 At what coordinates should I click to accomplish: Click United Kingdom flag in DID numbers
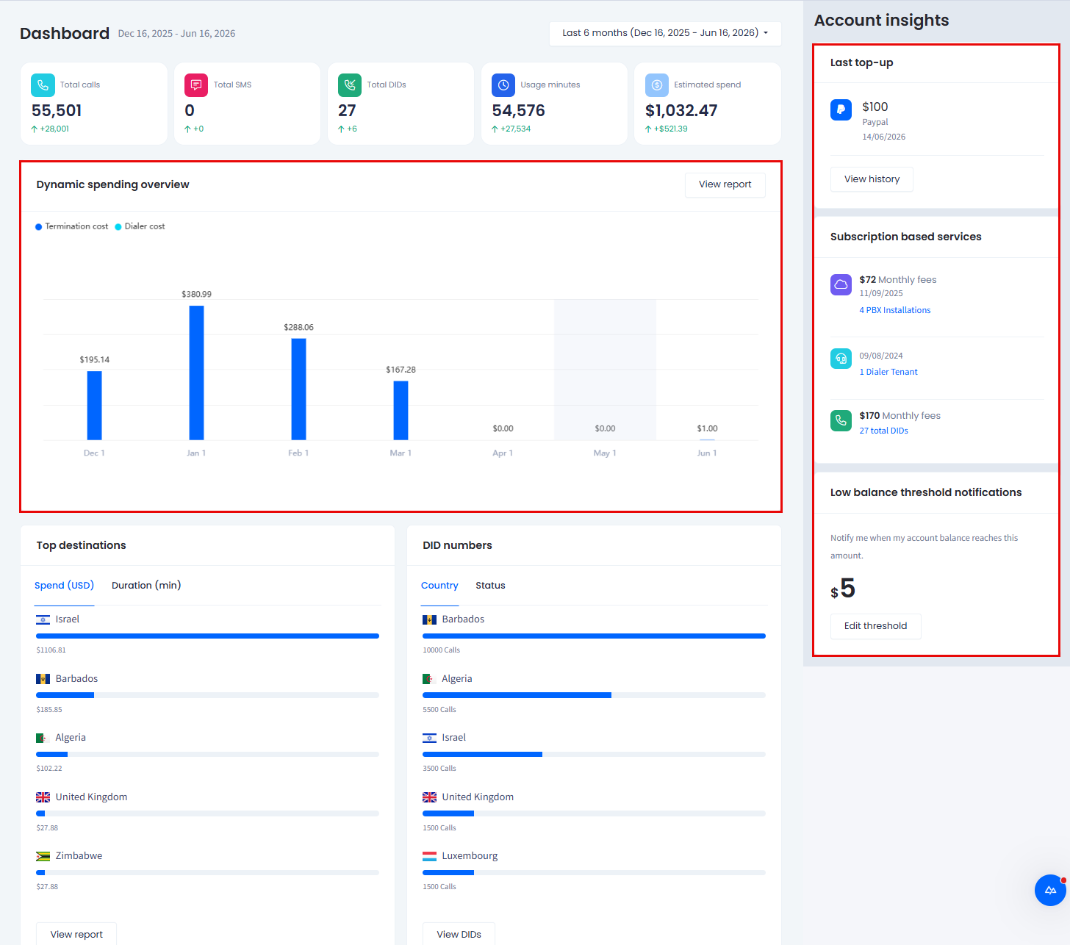[430, 797]
